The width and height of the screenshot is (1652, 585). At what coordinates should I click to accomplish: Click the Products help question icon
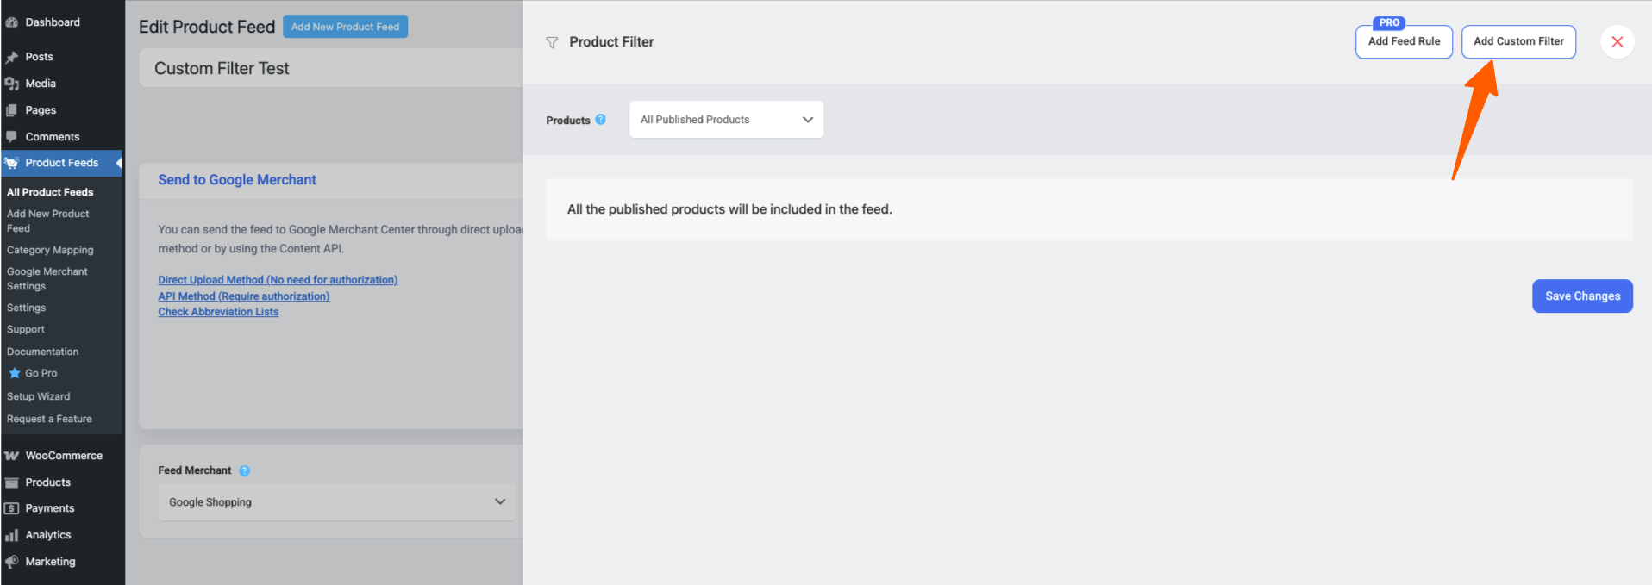(601, 120)
